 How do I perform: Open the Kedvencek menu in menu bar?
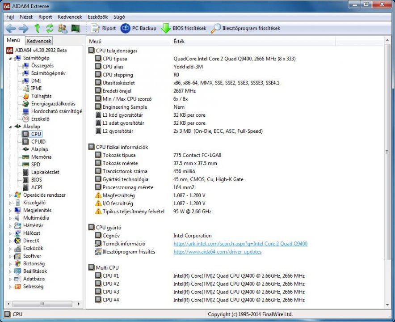tap(70, 17)
